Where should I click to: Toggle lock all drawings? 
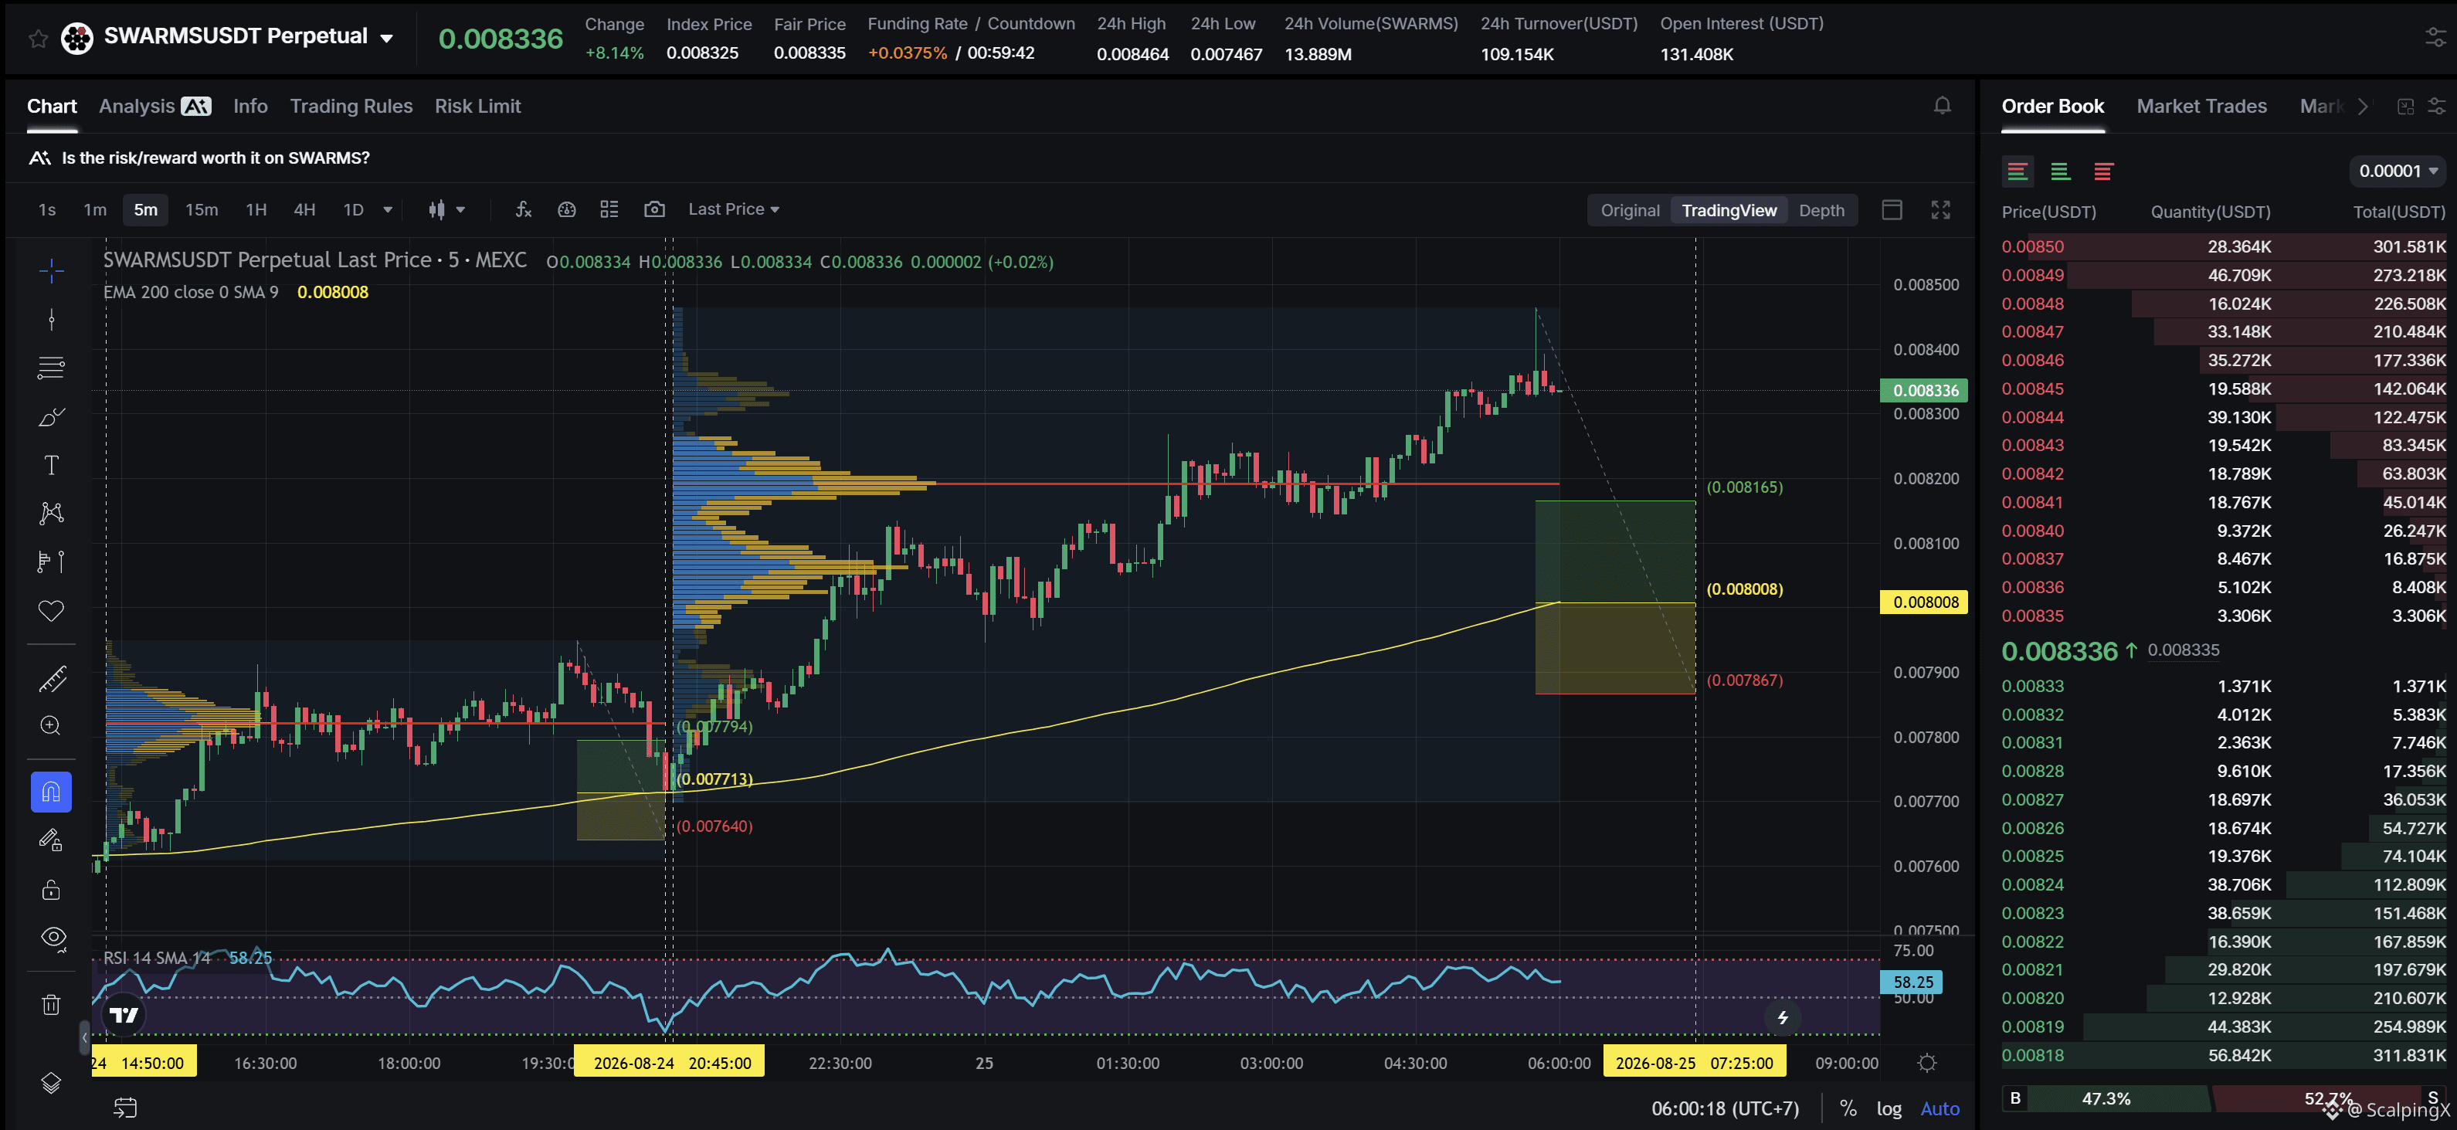point(52,890)
